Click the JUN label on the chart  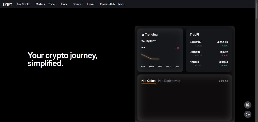click(x=177, y=67)
